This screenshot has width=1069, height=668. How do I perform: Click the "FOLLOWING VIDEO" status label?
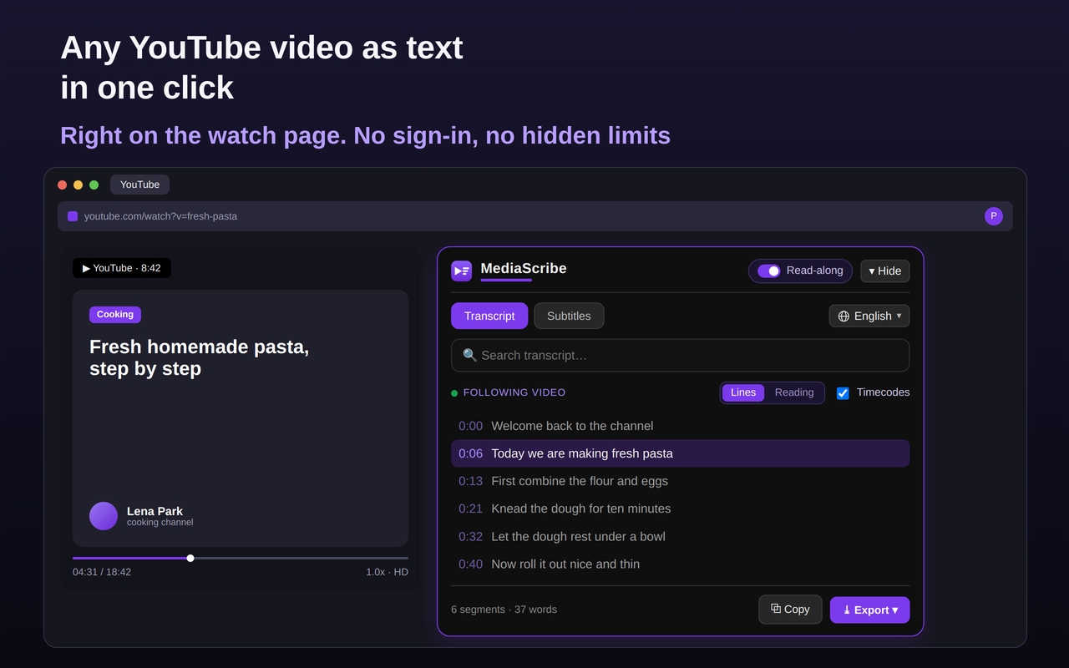tap(514, 392)
